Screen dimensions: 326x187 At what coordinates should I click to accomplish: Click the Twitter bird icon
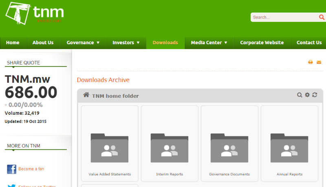[x=11, y=185]
